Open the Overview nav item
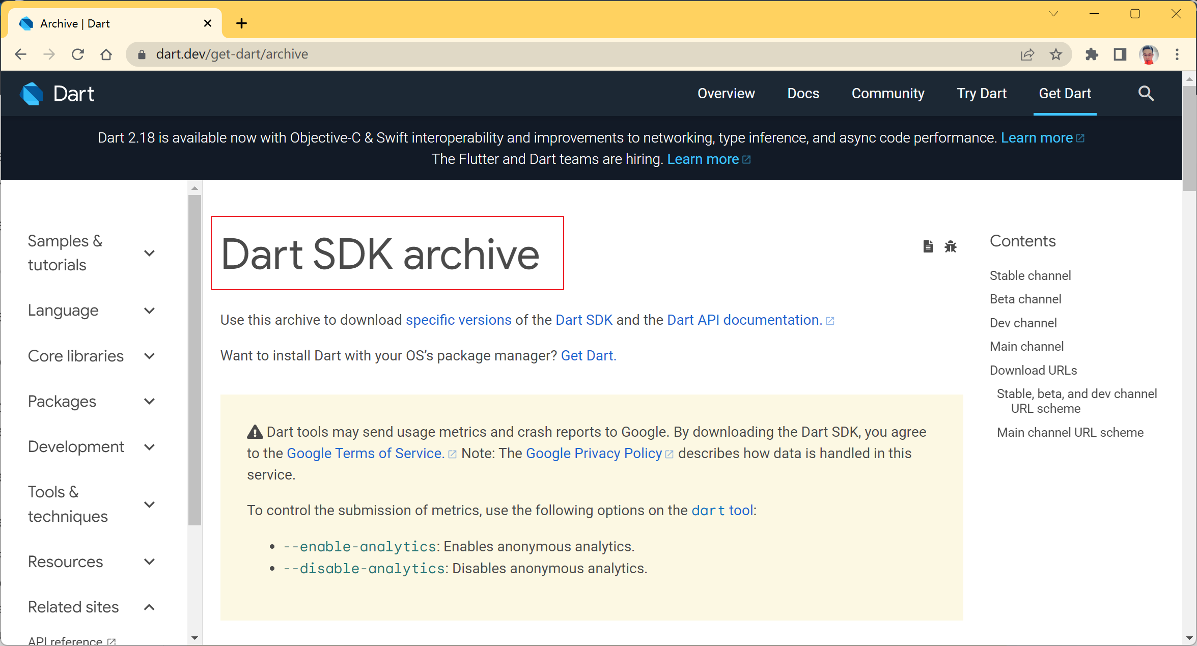1197x646 pixels. coord(726,94)
